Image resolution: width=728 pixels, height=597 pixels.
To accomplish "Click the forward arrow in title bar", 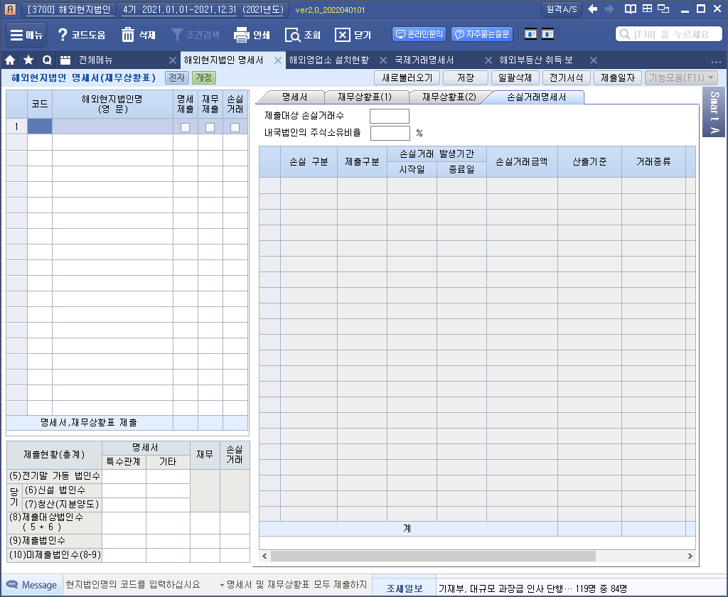I will click(609, 9).
